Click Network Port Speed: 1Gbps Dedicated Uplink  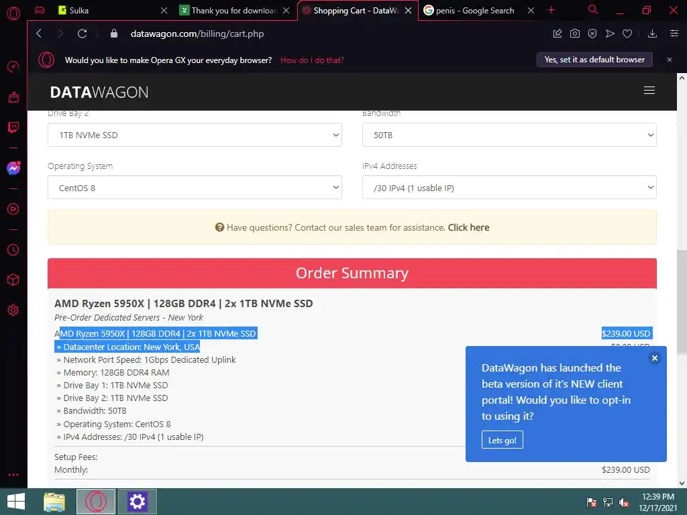click(x=146, y=359)
